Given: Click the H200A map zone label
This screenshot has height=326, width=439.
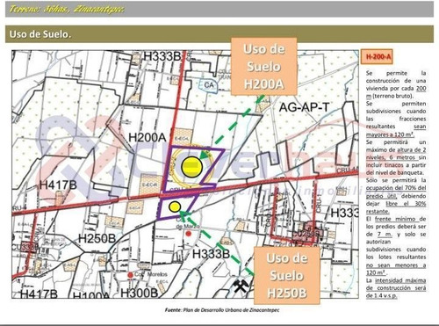Looking at the screenshot, I should click(148, 137).
